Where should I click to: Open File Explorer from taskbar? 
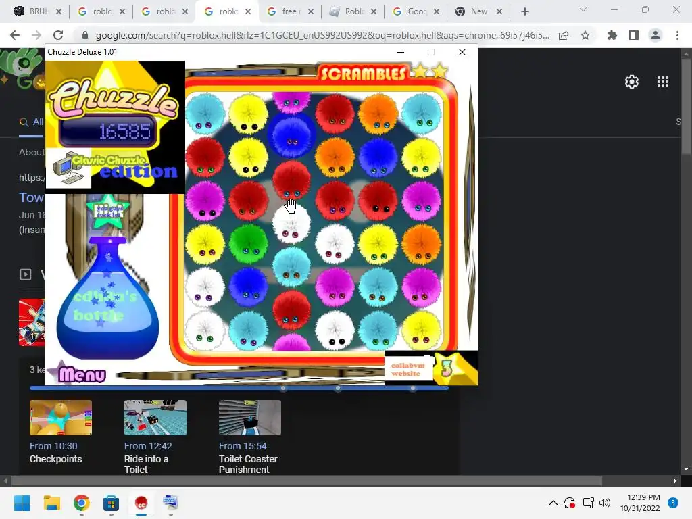(51, 503)
